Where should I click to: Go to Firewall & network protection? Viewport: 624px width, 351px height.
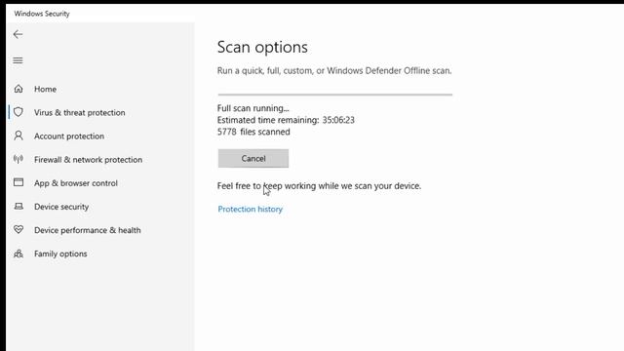[x=89, y=160]
